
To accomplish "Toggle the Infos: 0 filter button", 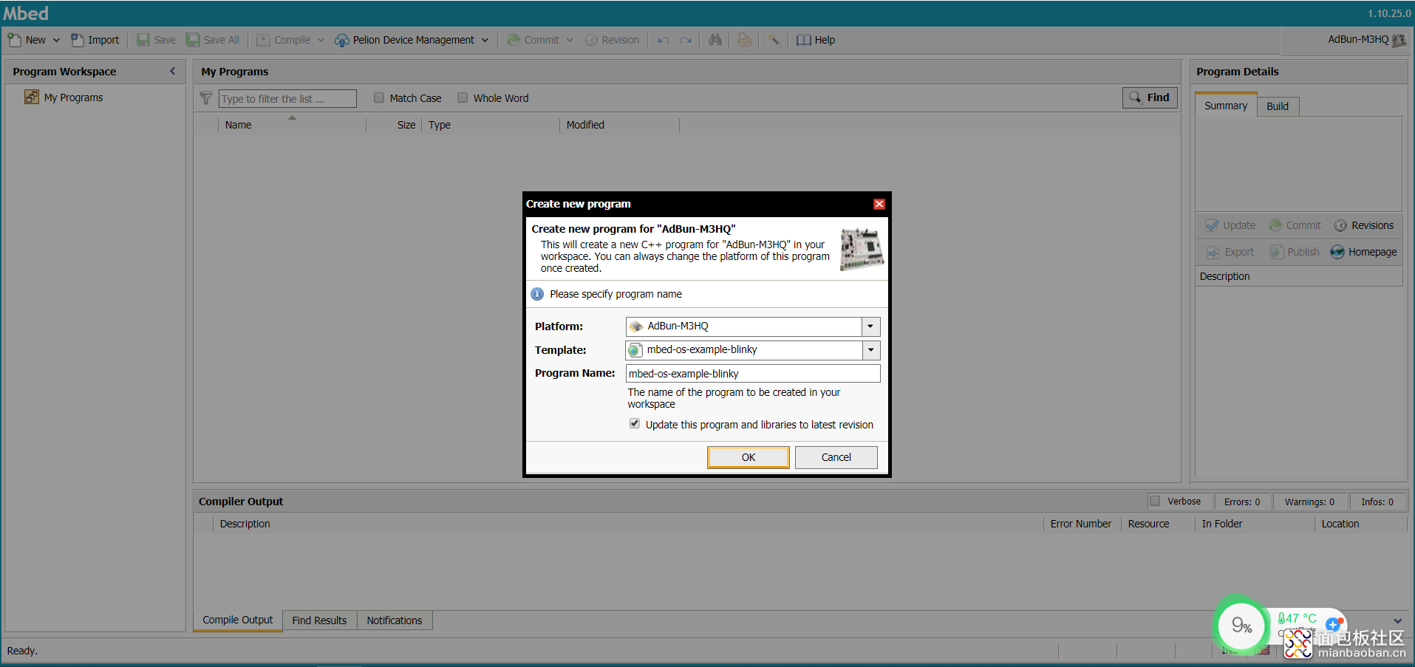I will pos(1377,502).
